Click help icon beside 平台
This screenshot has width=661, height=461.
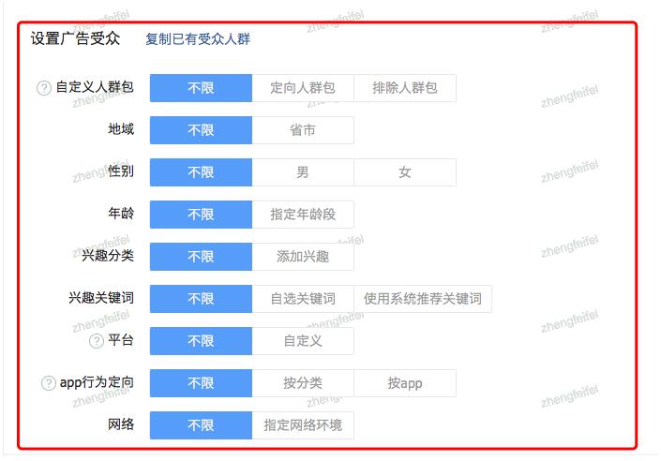point(97,341)
